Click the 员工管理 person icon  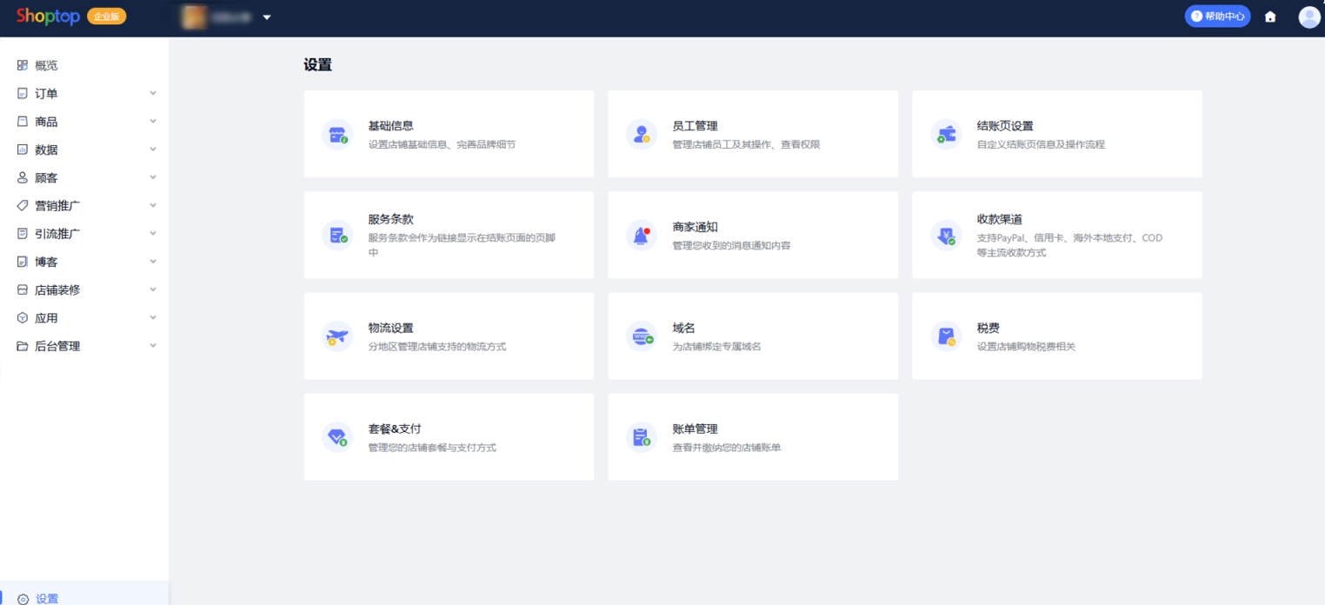pyautogui.click(x=642, y=135)
